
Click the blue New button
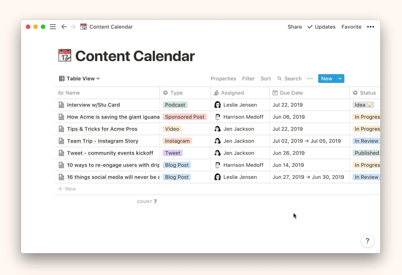[x=327, y=79]
